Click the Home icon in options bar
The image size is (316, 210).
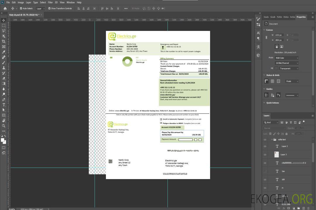[5, 8]
